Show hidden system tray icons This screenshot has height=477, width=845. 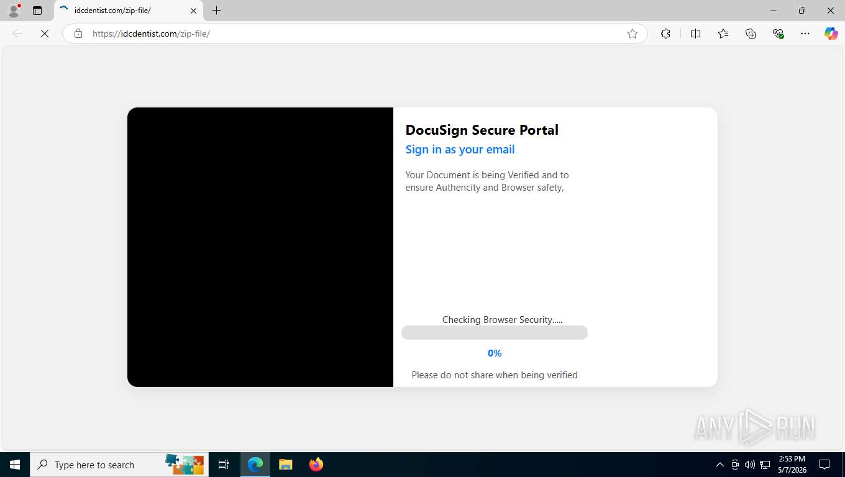click(x=719, y=465)
